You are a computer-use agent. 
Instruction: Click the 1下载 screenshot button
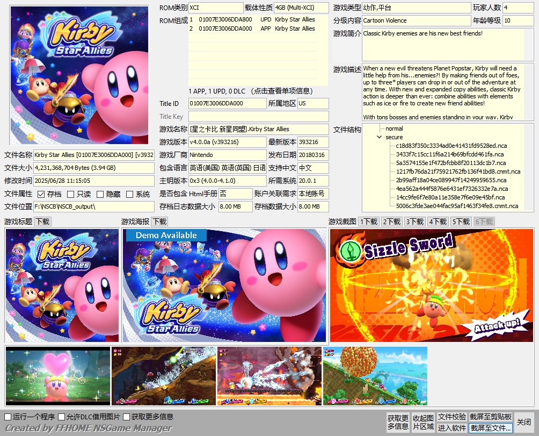(369, 221)
